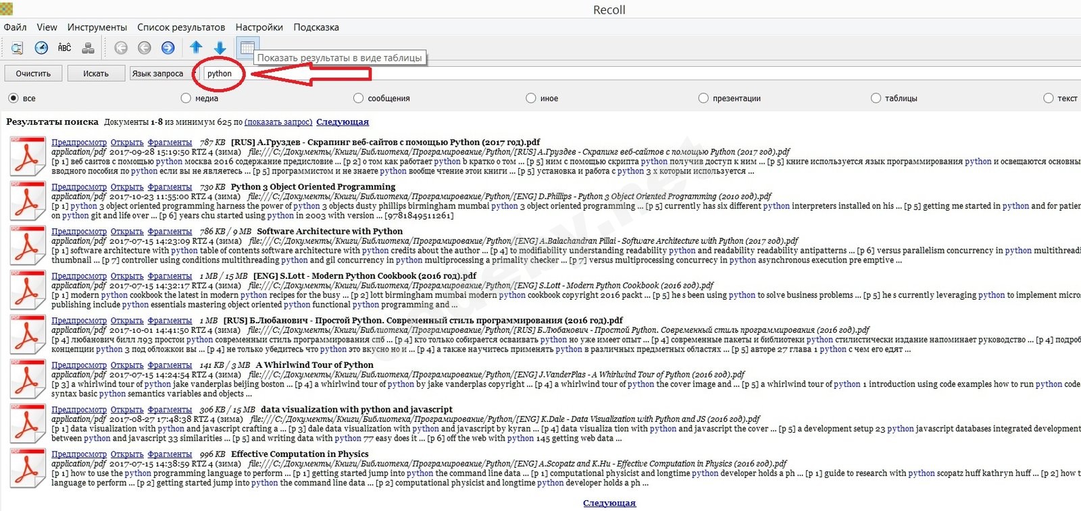Click Открыть for Python 3 Object Oriented Programming
The width and height of the screenshot is (1081, 511).
tap(127, 187)
